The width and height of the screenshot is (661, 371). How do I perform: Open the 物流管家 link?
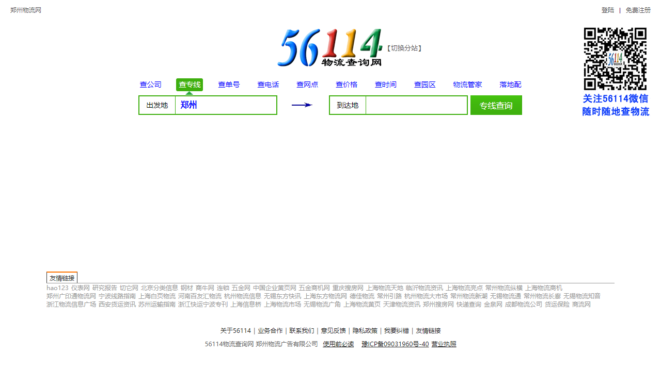[467, 85]
